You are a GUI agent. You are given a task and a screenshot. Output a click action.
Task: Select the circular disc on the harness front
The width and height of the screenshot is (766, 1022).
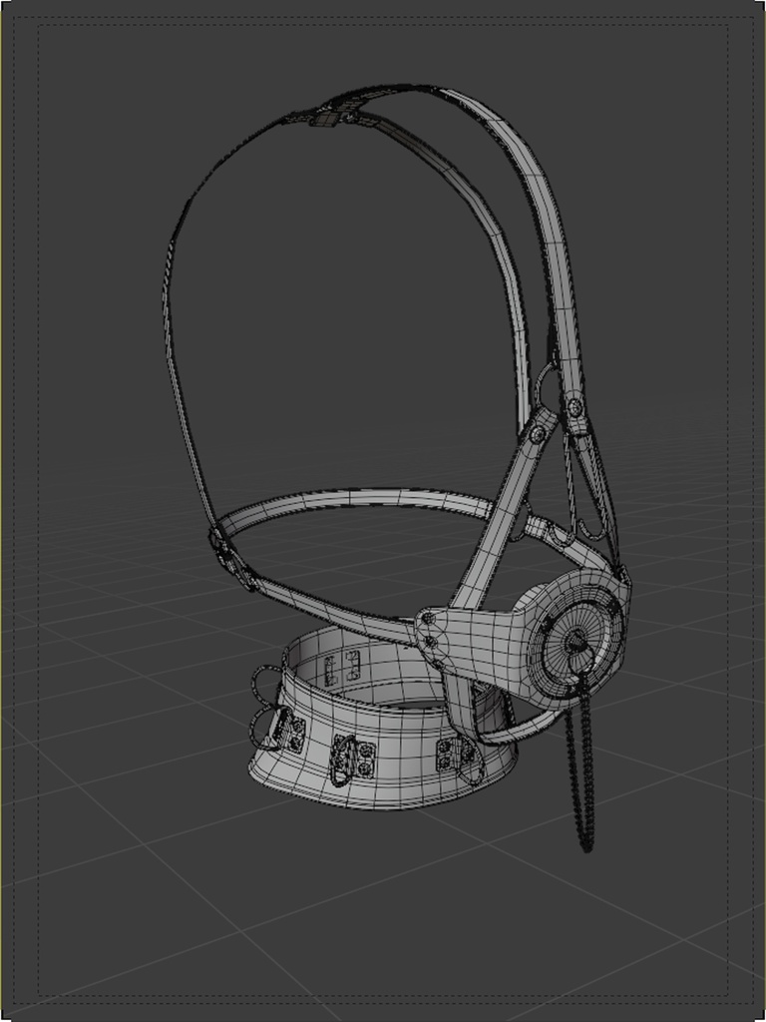tap(575, 642)
